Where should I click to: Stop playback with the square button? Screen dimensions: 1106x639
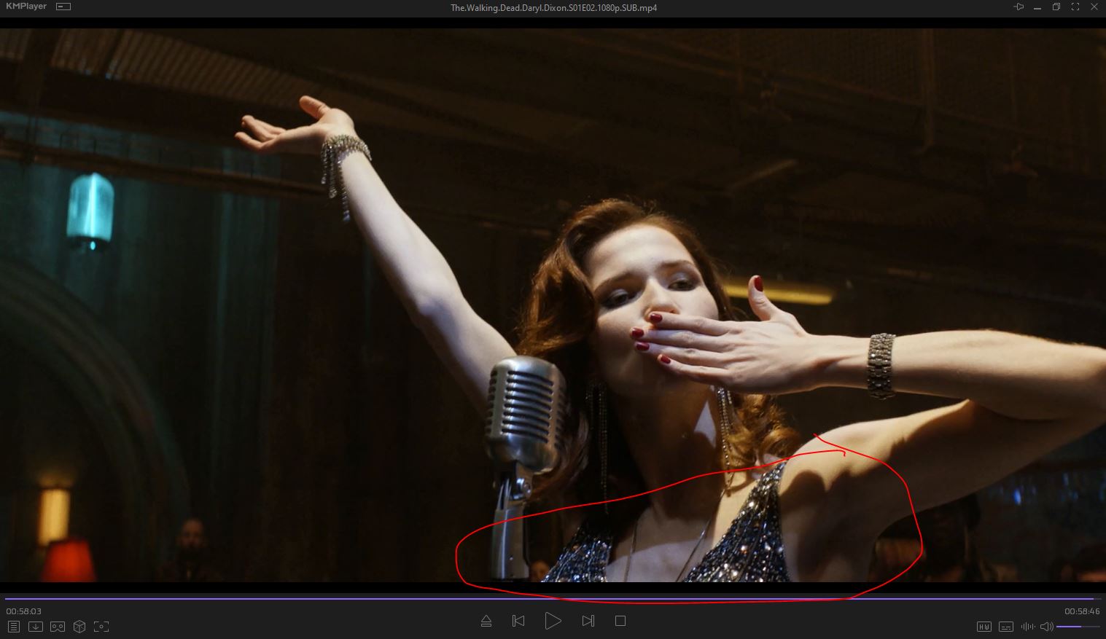620,622
